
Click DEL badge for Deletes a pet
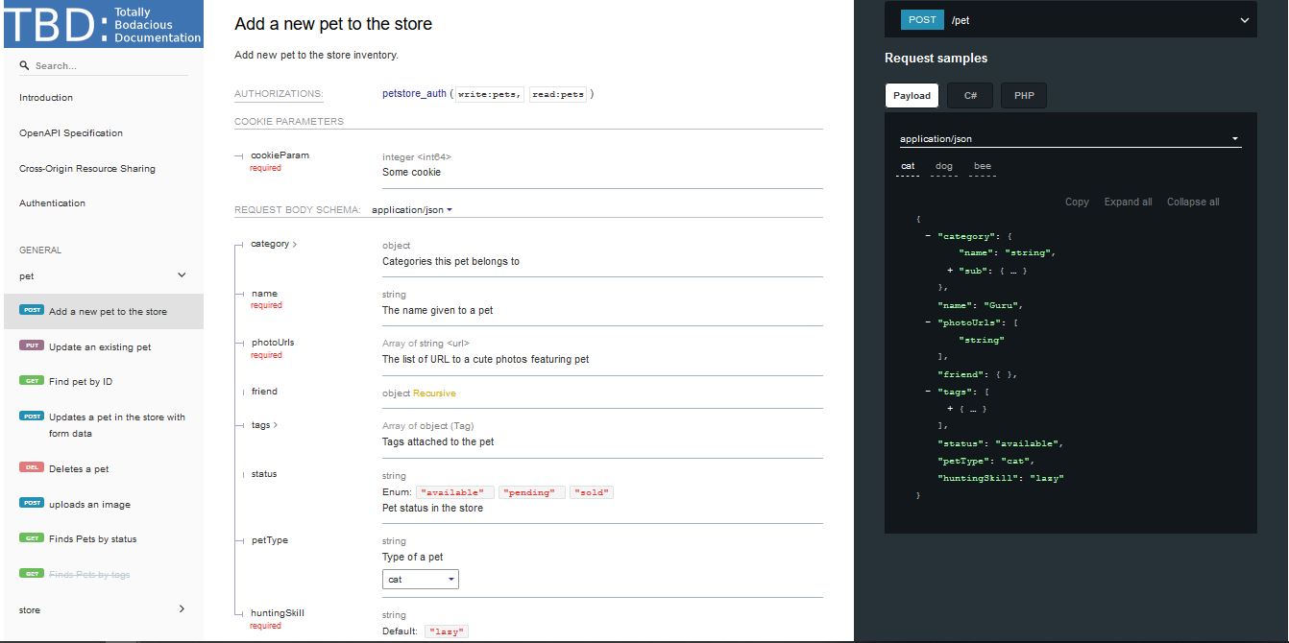pyautogui.click(x=31, y=468)
